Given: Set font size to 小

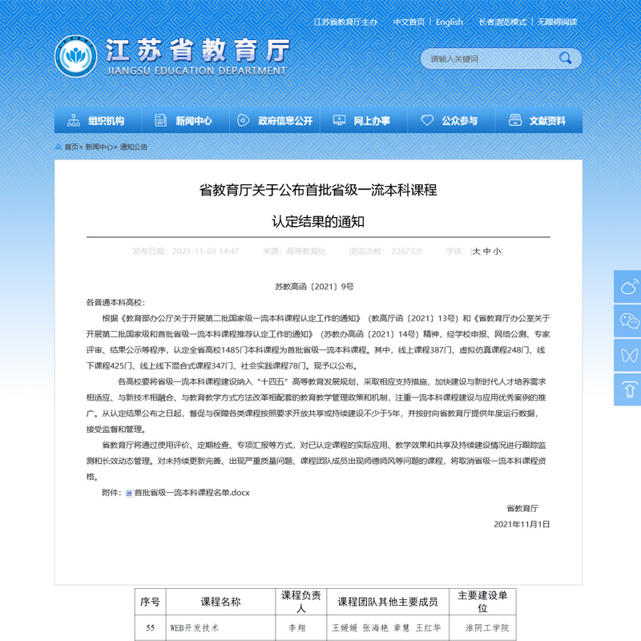Looking at the screenshot, I should click(x=497, y=252).
